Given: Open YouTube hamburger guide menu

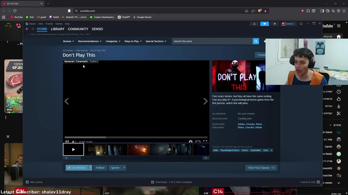Looking at the screenshot, I should (339, 26).
